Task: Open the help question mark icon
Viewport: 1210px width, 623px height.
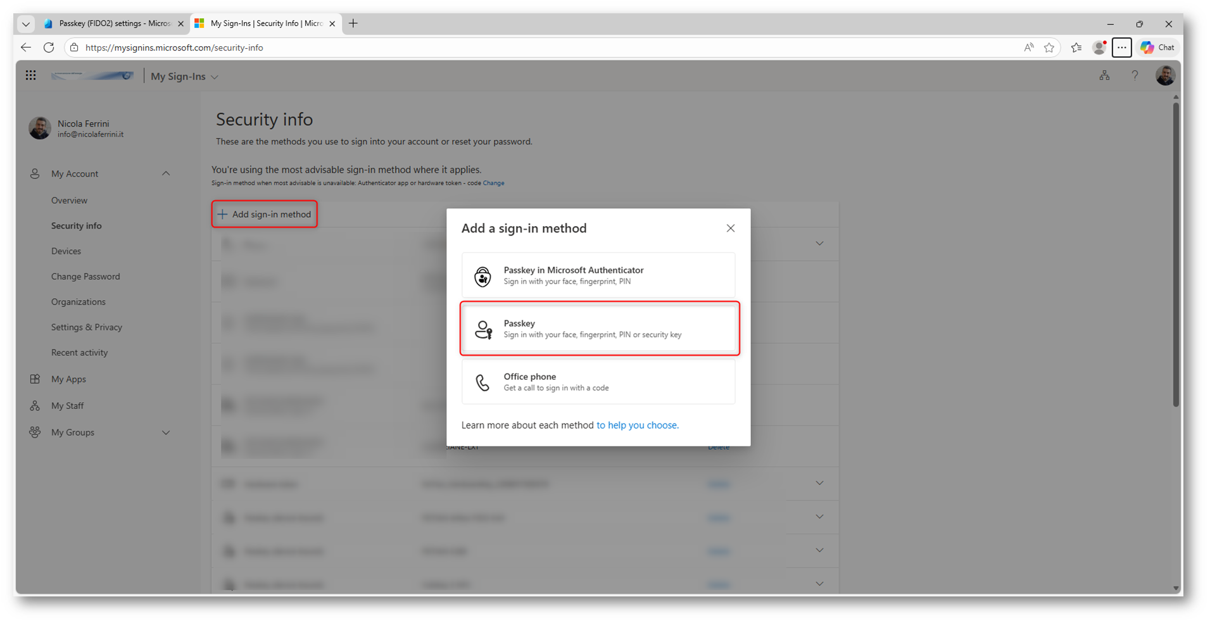Action: [x=1135, y=76]
